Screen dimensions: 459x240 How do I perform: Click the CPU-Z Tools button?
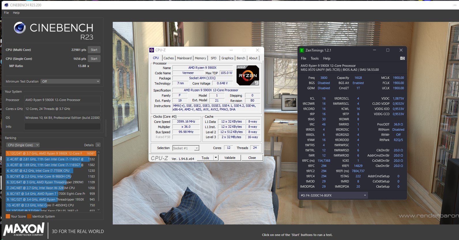(205, 158)
